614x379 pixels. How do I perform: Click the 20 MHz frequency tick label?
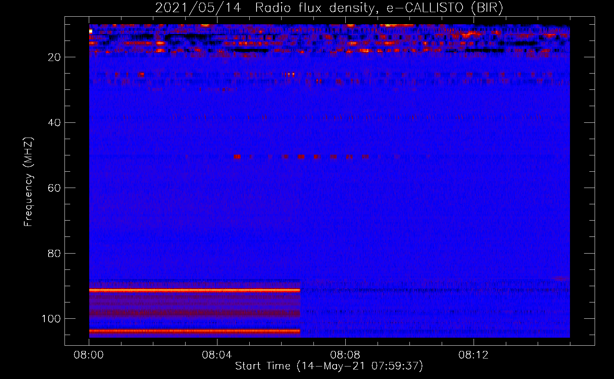click(54, 57)
